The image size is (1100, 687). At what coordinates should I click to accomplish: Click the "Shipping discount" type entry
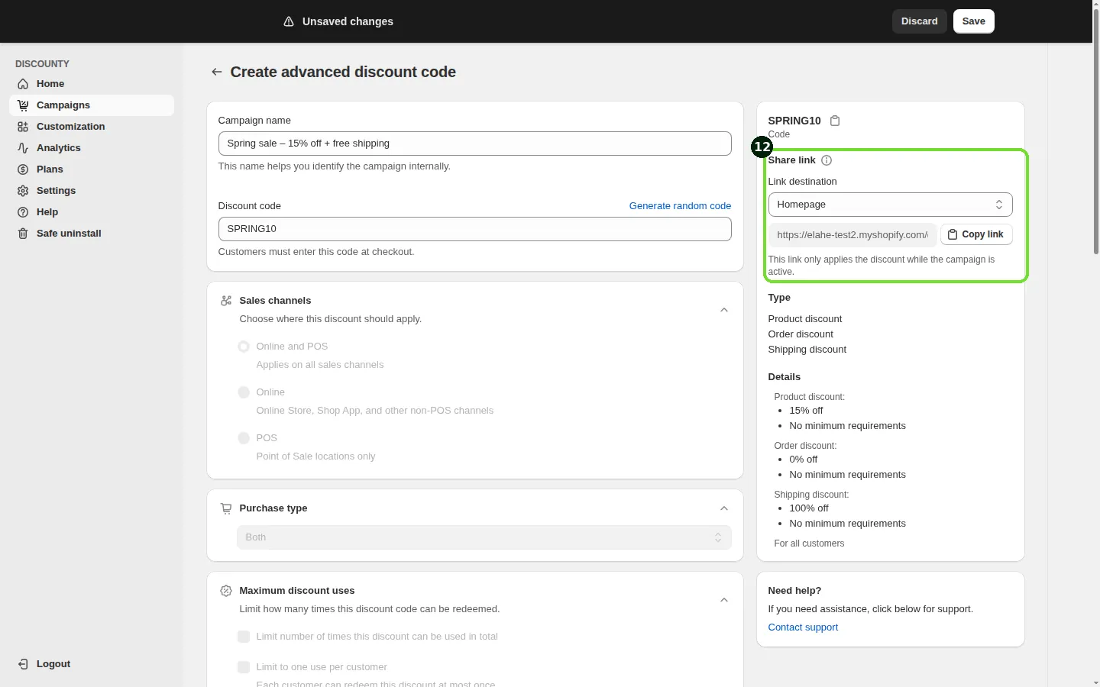[807, 350]
